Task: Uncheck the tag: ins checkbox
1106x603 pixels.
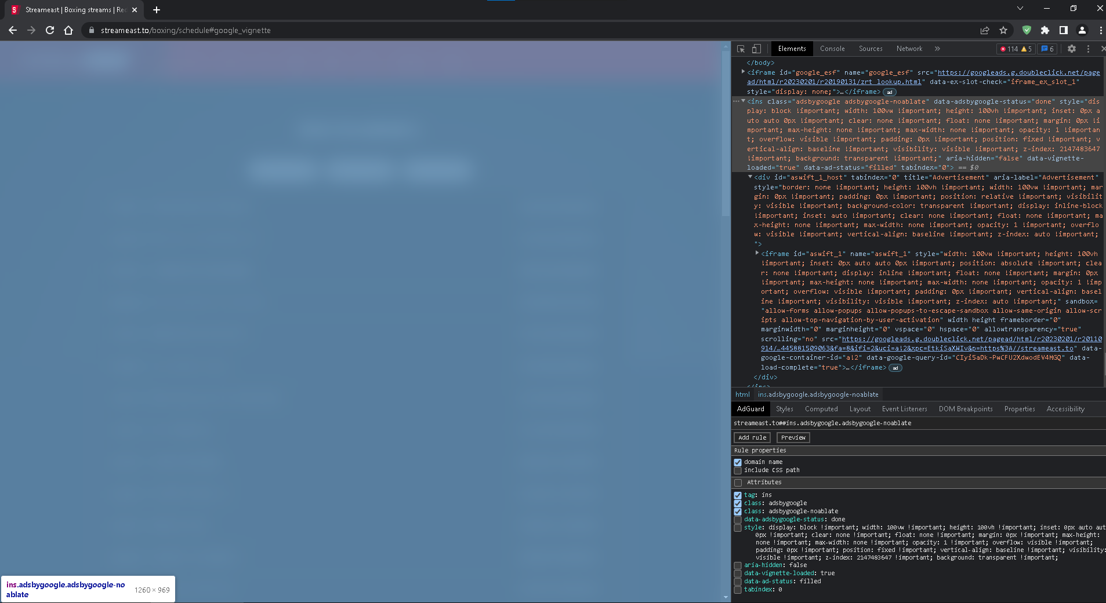Action: coord(738,495)
